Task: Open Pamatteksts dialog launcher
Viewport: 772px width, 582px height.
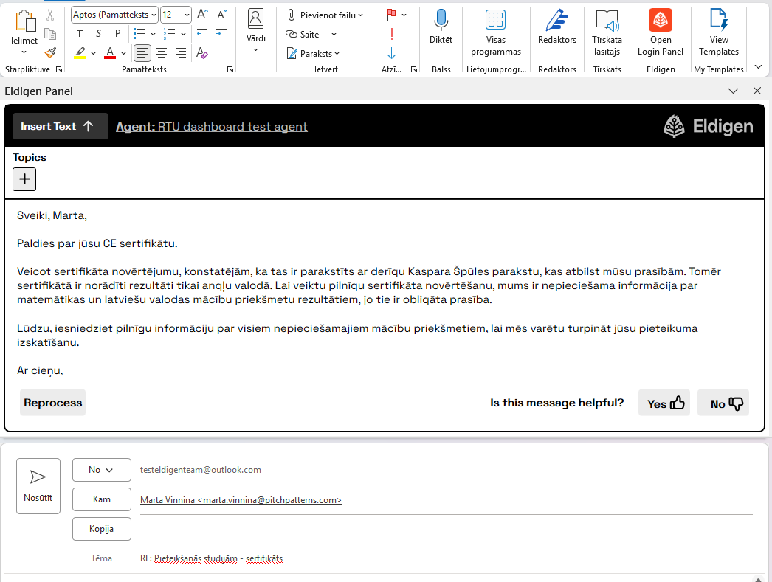Action: tap(230, 69)
